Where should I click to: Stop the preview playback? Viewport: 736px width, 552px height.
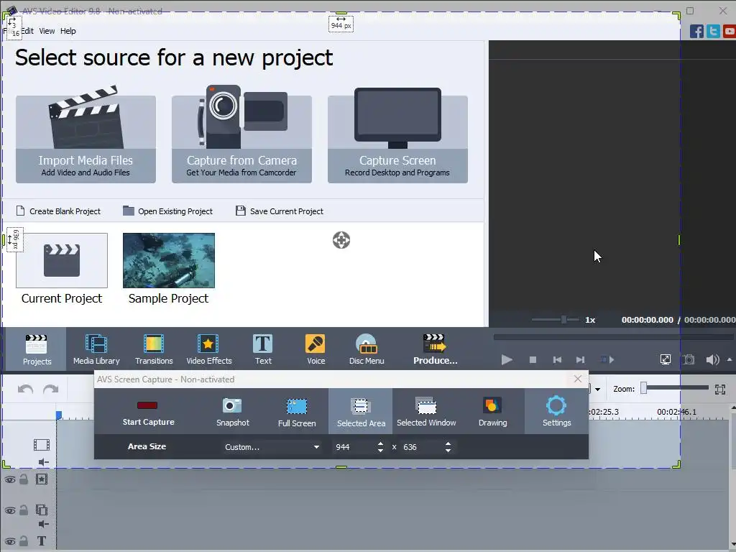tap(533, 359)
